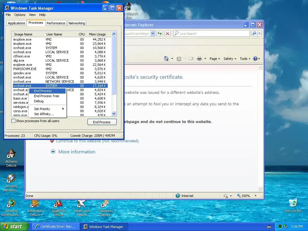
Task: Expand the Home icon dropdown arrow
Action: (x=172, y=59)
